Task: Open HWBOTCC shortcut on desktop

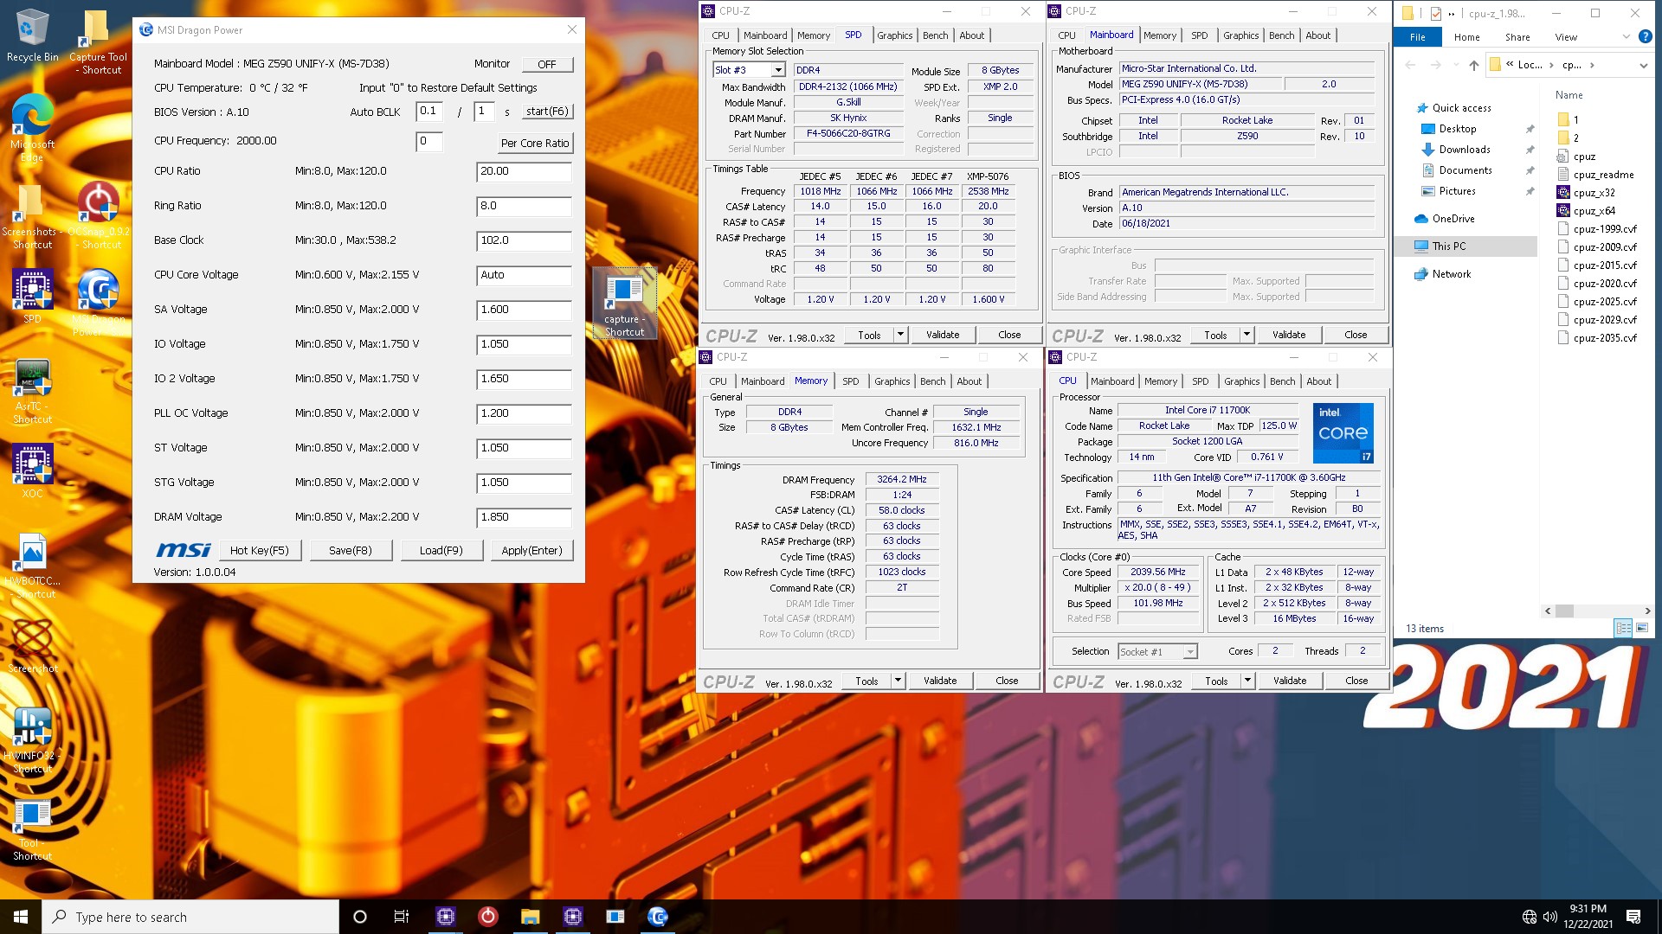Action: point(32,566)
